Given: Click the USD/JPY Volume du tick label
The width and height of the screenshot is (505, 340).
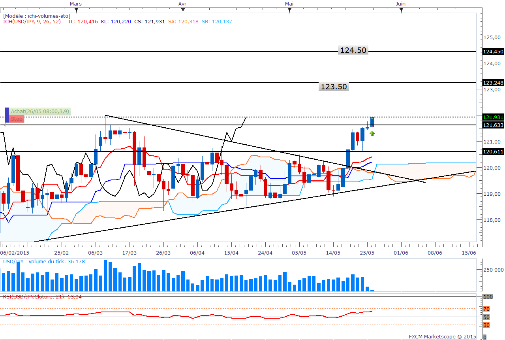Looking at the screenshot, I should click(44, 262).
